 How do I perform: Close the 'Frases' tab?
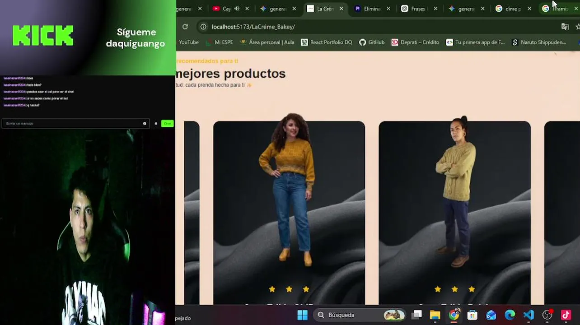pyautogui.click(x=435, y=9)
